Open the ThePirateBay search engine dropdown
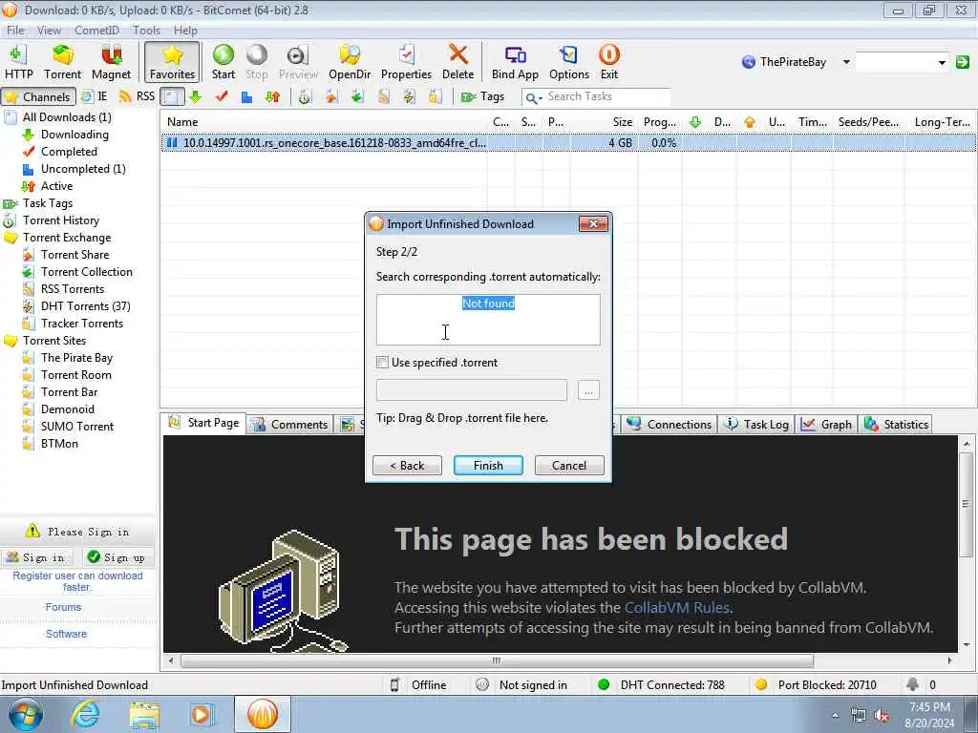 click(846, 62)
